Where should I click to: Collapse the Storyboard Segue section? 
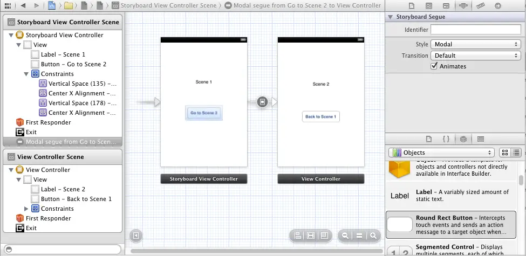pyautogui.click(x=391, y=17)
